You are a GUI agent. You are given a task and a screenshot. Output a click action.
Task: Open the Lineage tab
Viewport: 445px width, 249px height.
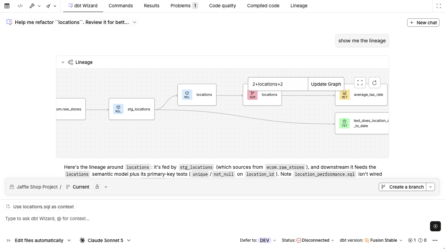coord(299,6)
